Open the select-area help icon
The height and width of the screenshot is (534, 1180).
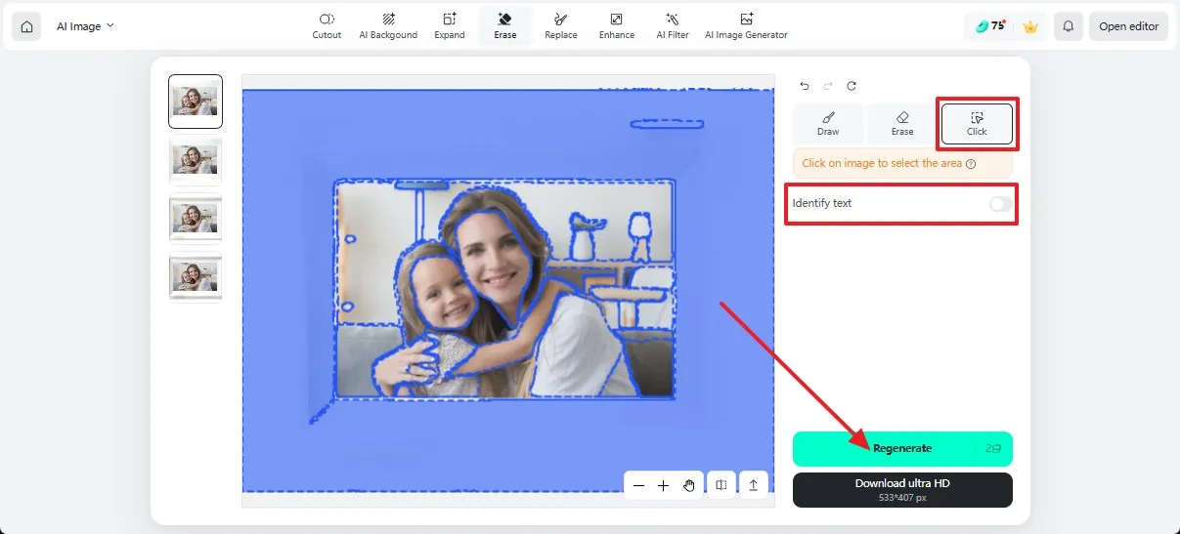tap(971, 164)
